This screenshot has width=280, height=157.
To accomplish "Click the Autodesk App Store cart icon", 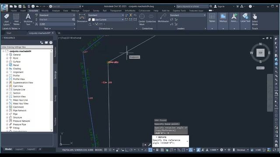I will [238, 6].
